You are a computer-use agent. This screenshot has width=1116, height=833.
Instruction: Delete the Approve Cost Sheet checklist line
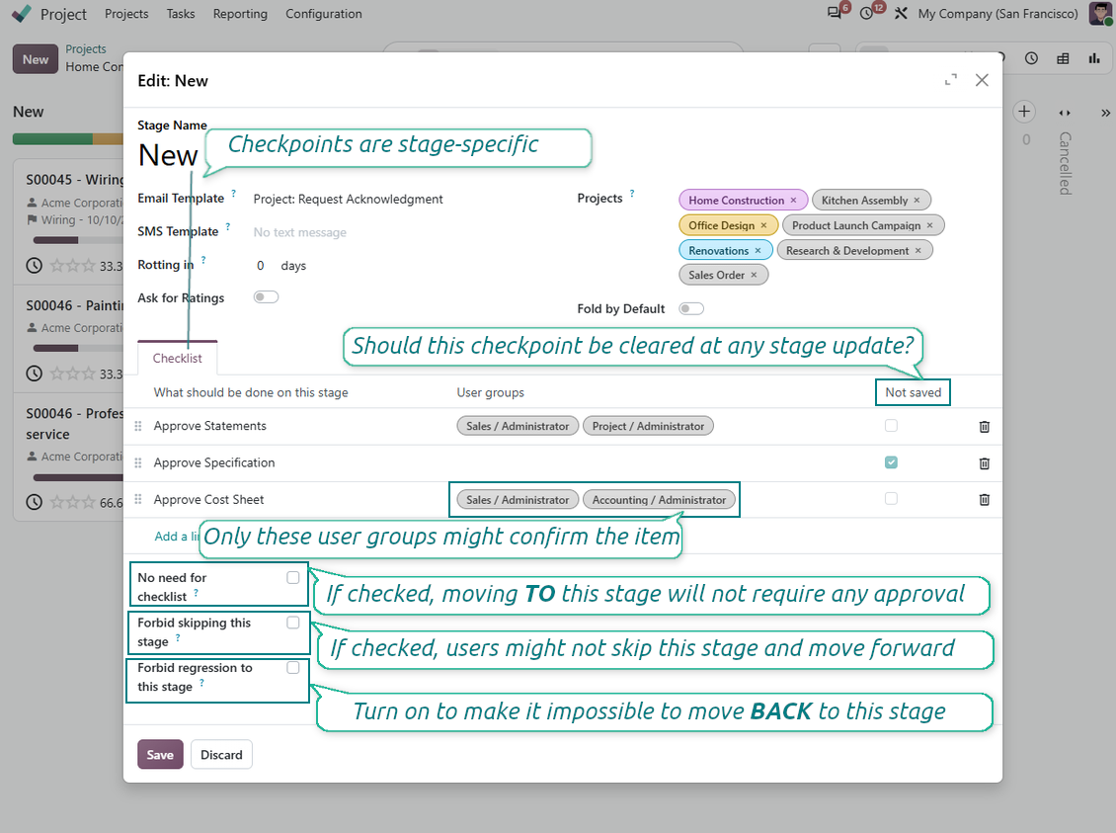tap(985, 500)
